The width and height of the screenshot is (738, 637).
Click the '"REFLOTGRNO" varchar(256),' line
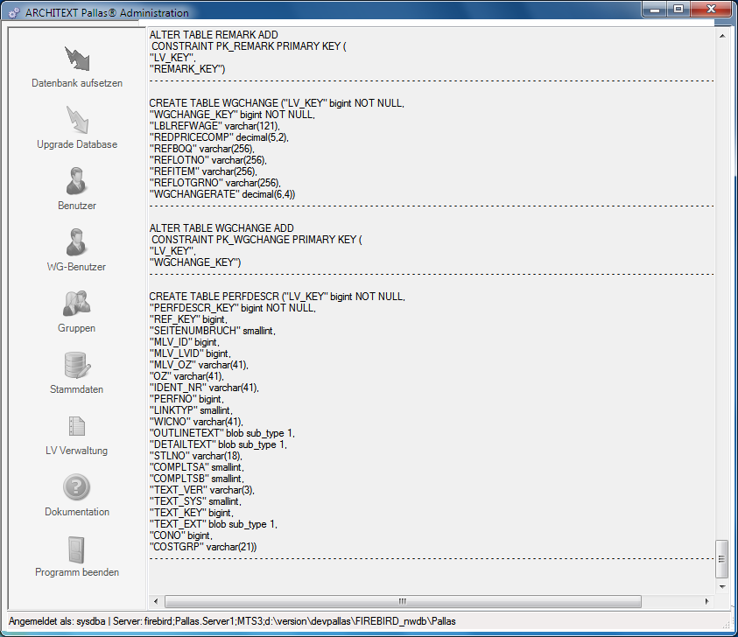pyautogui.click(x=215, y=183)
